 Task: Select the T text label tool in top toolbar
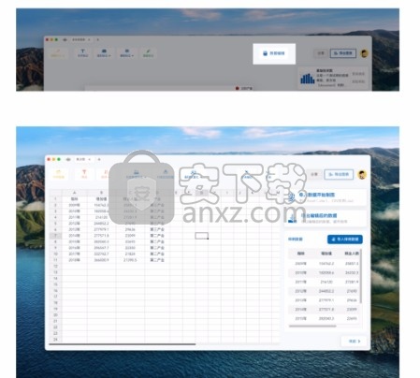(82, 52)
